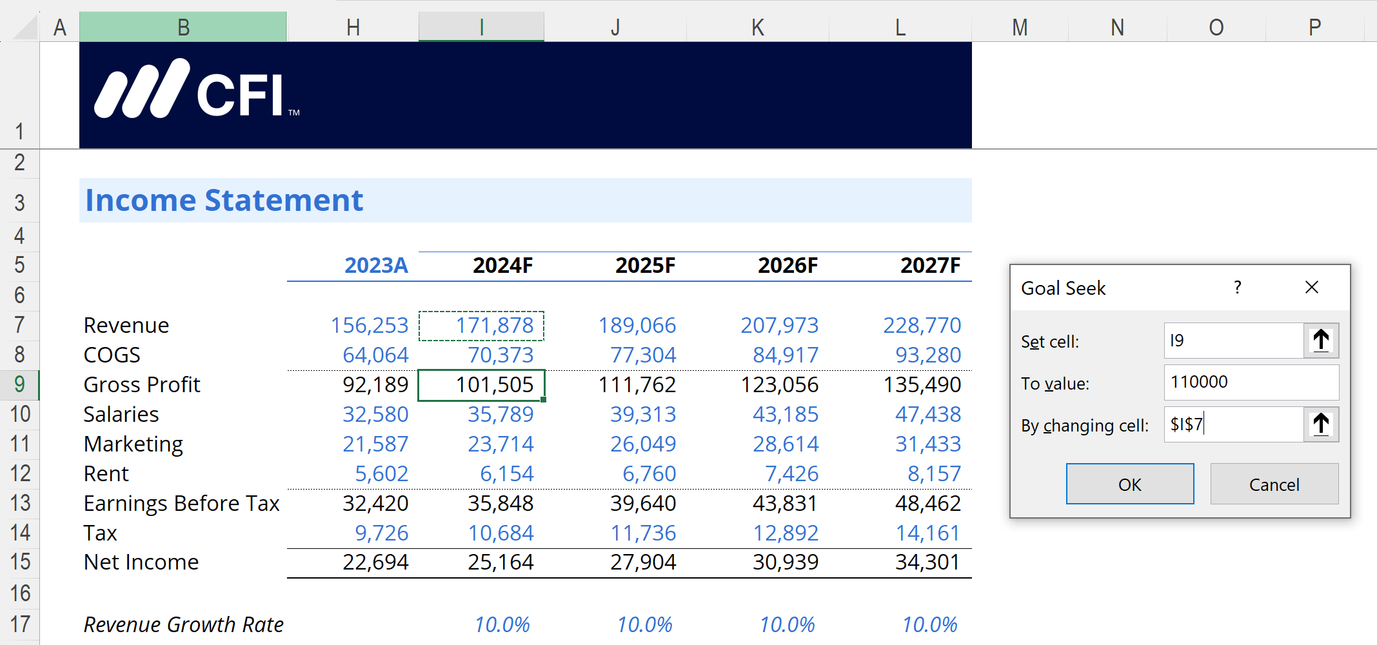Click the Set cell input field
The width and height of the screenshot is (1377, 645).
click(1233, 341)
